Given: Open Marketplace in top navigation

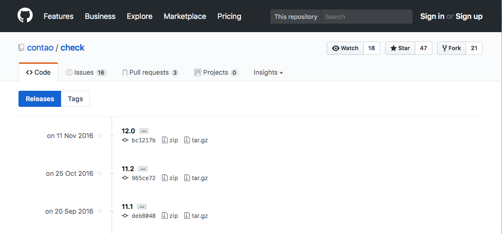Looking at the screenshot, I should [x=185, y=16].
